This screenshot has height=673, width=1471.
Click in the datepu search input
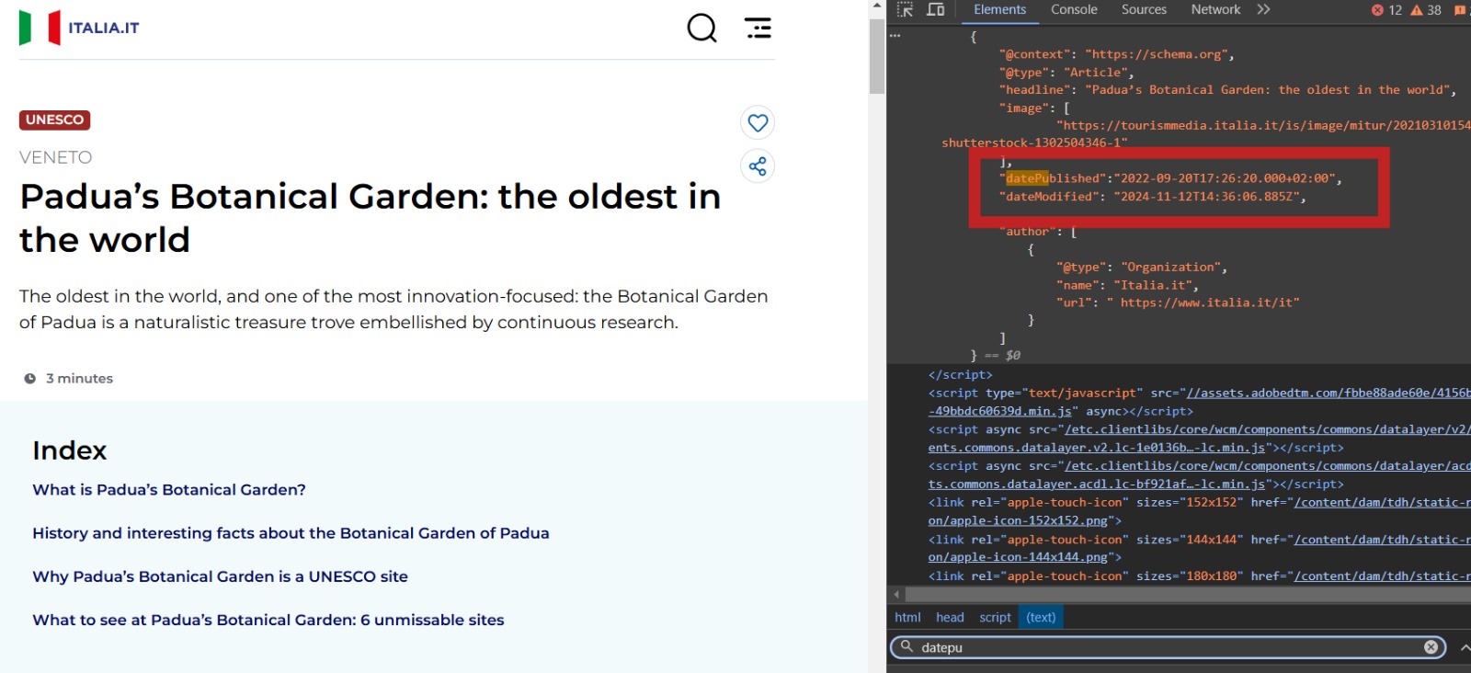pyautogui.click(x=1168, y=647)
